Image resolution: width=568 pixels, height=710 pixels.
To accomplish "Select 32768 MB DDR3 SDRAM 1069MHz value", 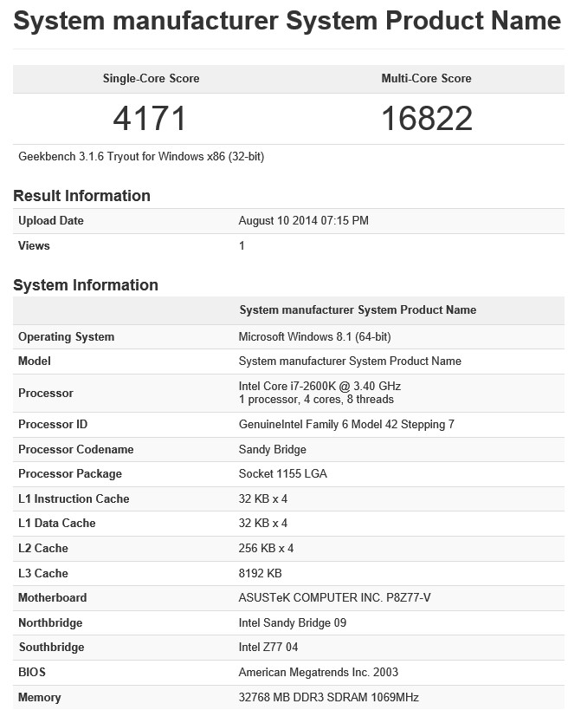I will click(328, 697).
